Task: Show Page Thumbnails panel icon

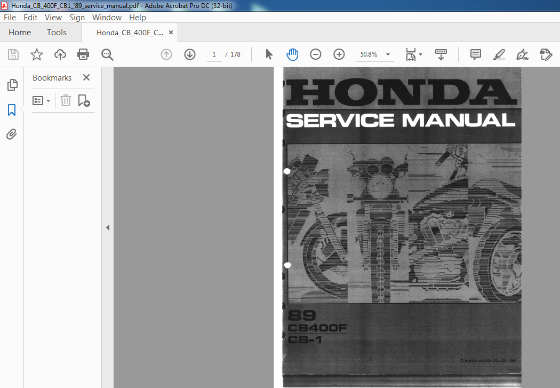Action: coord(12,85)
